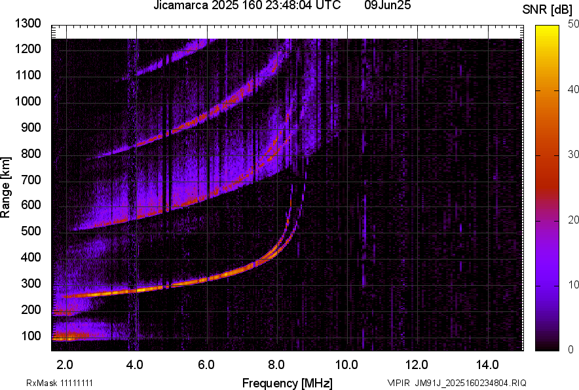Click the range tick label '1300'

(x=28, y=24)
